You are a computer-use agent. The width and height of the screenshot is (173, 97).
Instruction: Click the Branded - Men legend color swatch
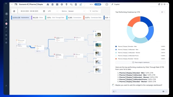coord(116,47)
